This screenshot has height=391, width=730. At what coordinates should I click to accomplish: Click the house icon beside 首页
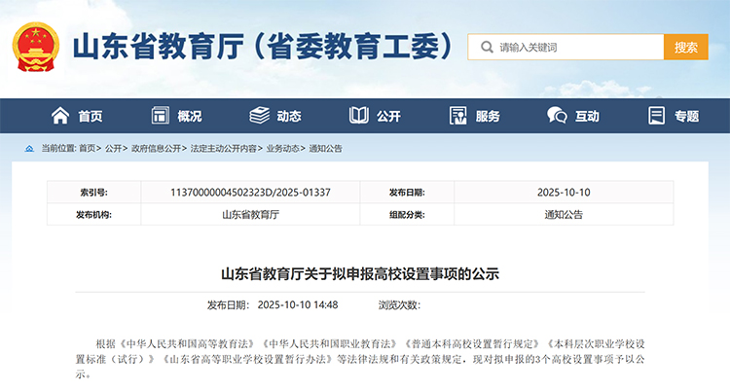(60, 116)
